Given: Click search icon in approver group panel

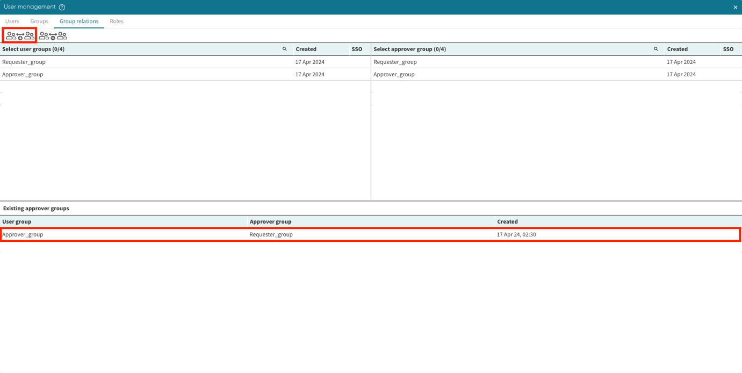Looking at the screenshot, I should coord(656,49).
